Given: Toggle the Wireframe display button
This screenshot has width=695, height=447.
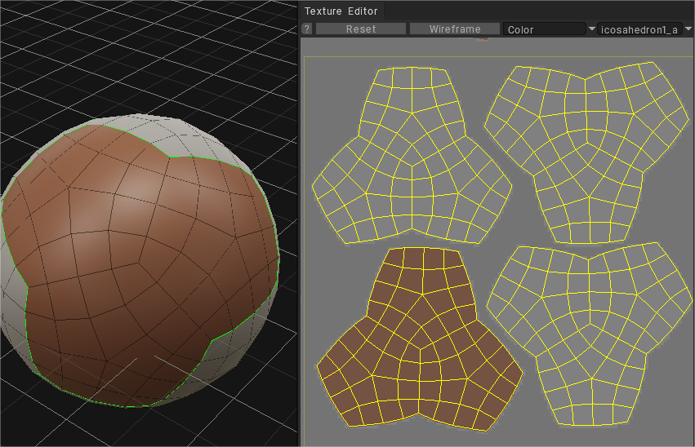Looking at the screenshot, I should (x=455, y=29).
